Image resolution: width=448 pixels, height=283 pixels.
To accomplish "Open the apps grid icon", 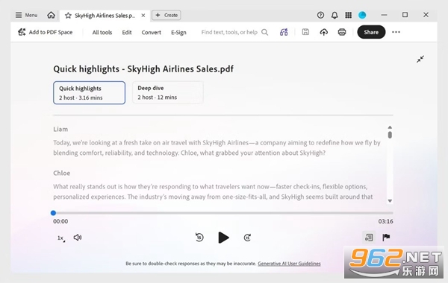I will [x=348, y=15].
